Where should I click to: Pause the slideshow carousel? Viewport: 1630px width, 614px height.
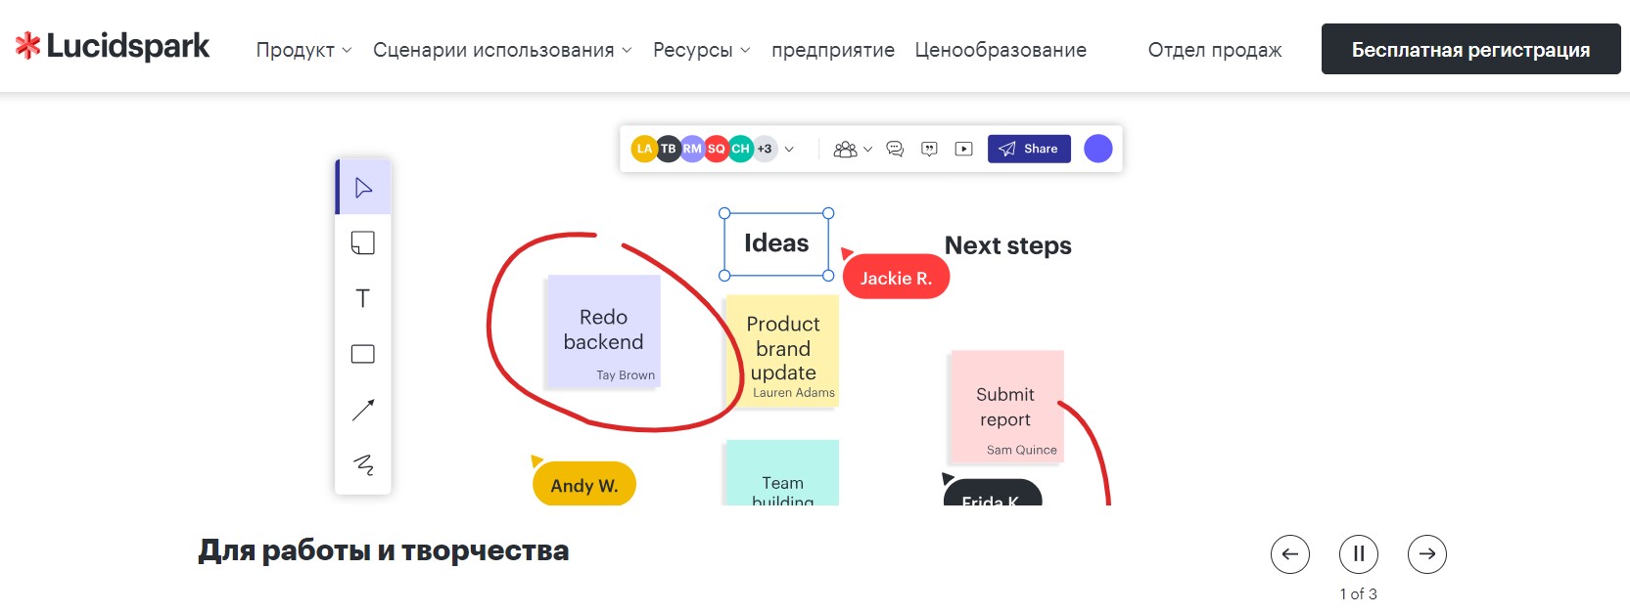pos(1359,554)
